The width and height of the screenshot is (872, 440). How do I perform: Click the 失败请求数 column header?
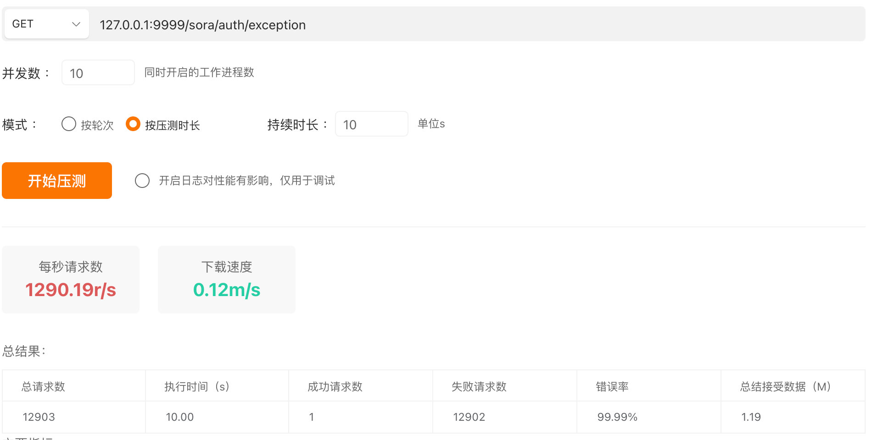tap(479, 386)
